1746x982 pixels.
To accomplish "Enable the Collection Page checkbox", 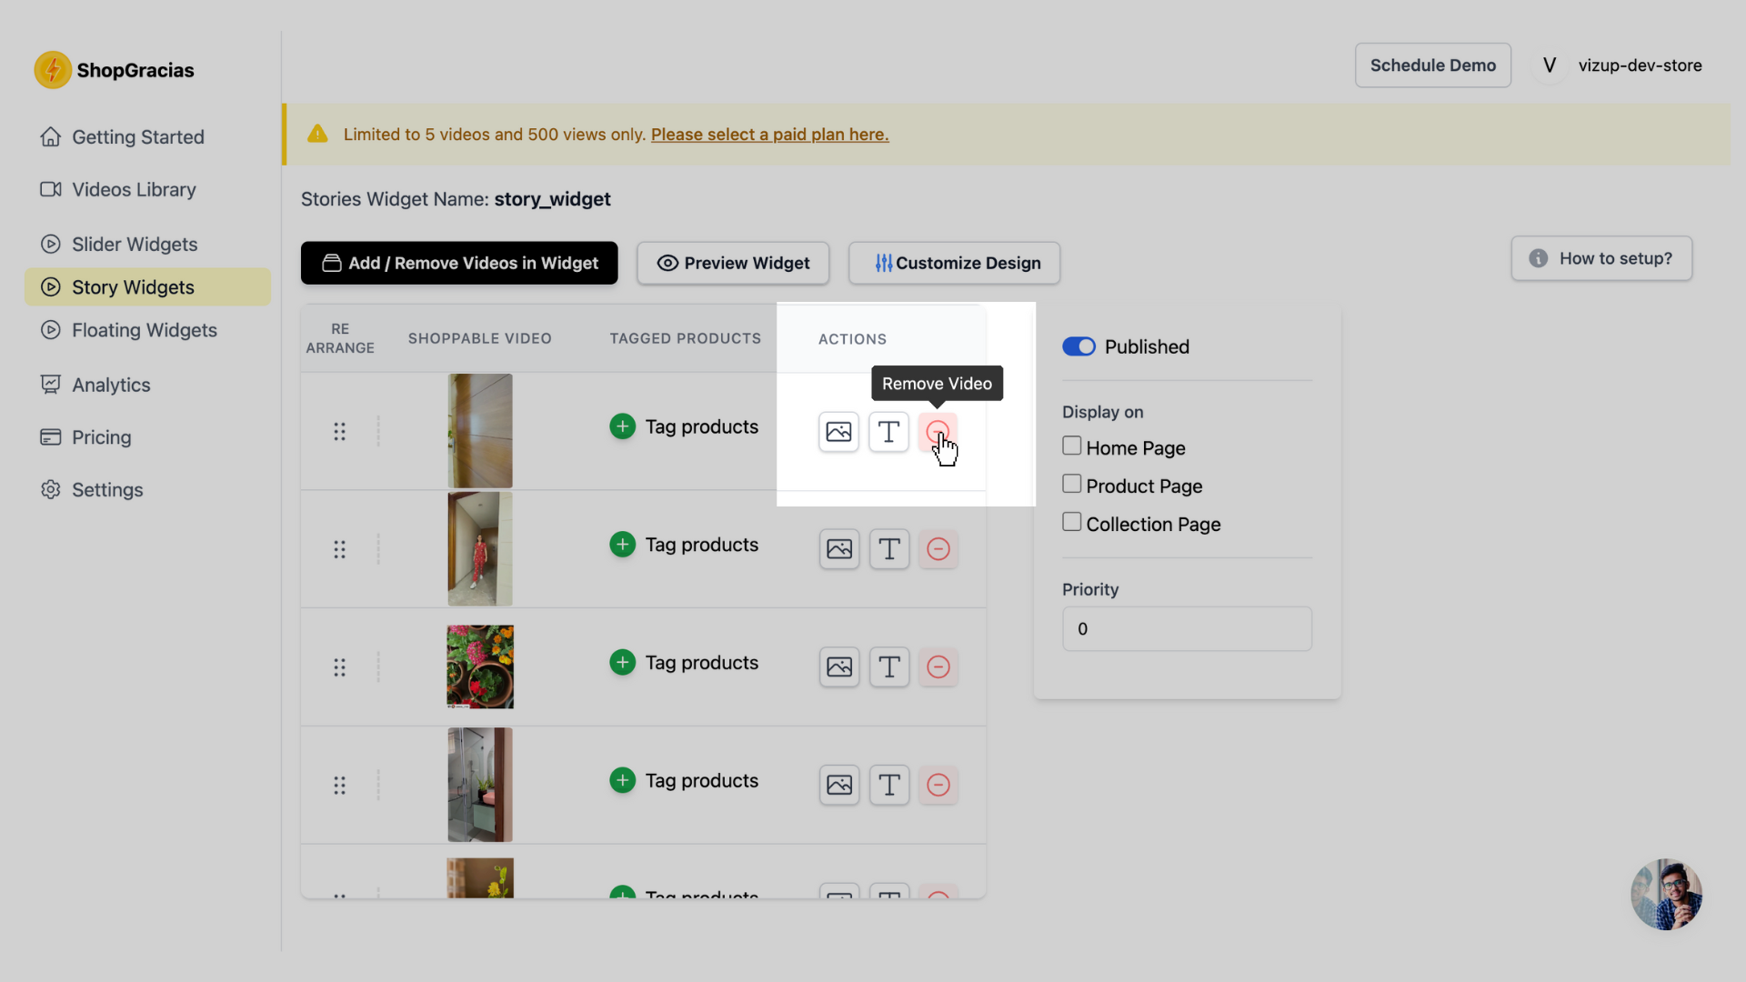I will click(x=1071, y=523).
